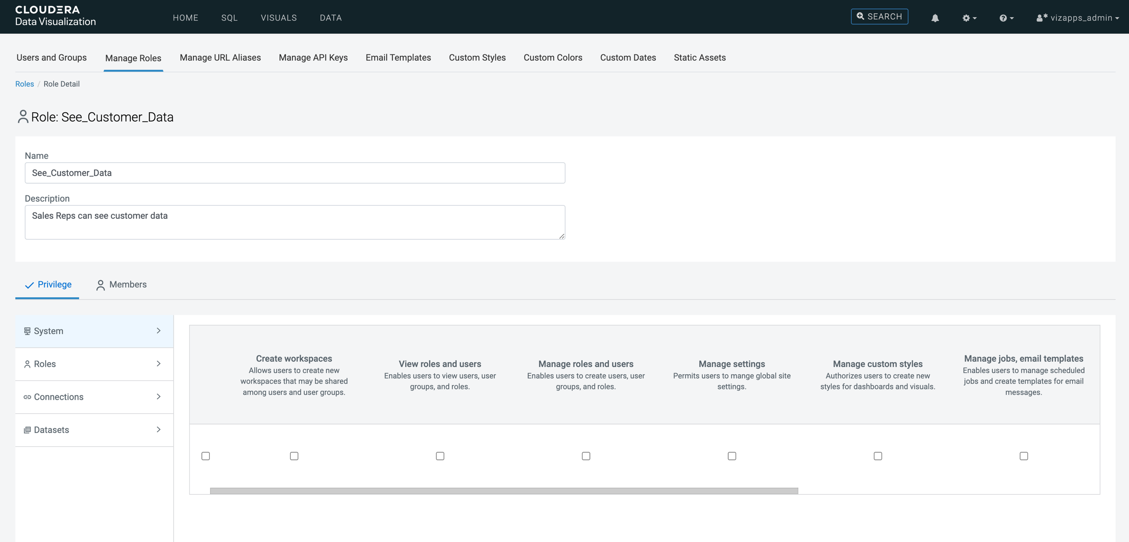1129x542 pixels.
Task: Click the notifications bell icon
Action: coord(935,18)
